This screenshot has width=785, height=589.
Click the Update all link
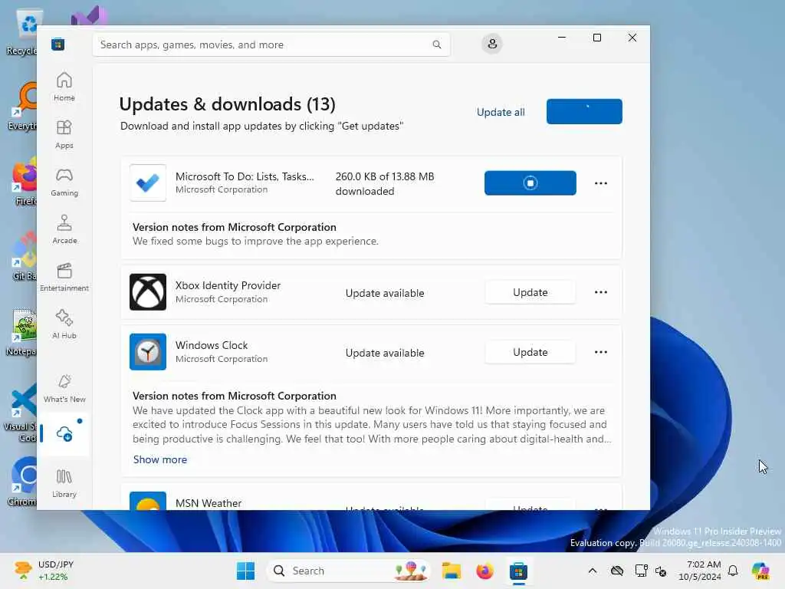501,112
